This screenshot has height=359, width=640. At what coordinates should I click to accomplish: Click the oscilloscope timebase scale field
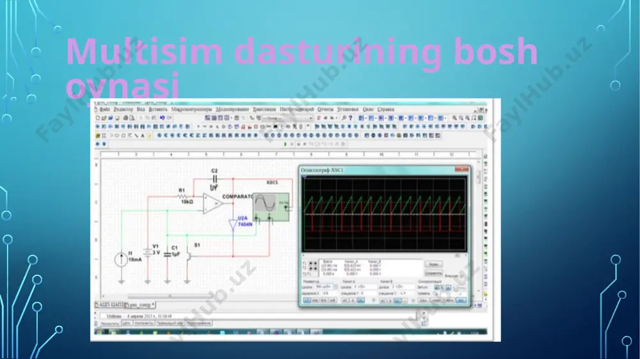point(324,286)
